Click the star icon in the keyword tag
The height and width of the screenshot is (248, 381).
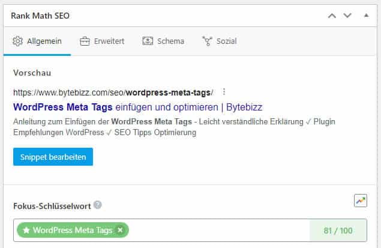click(26, 230)
